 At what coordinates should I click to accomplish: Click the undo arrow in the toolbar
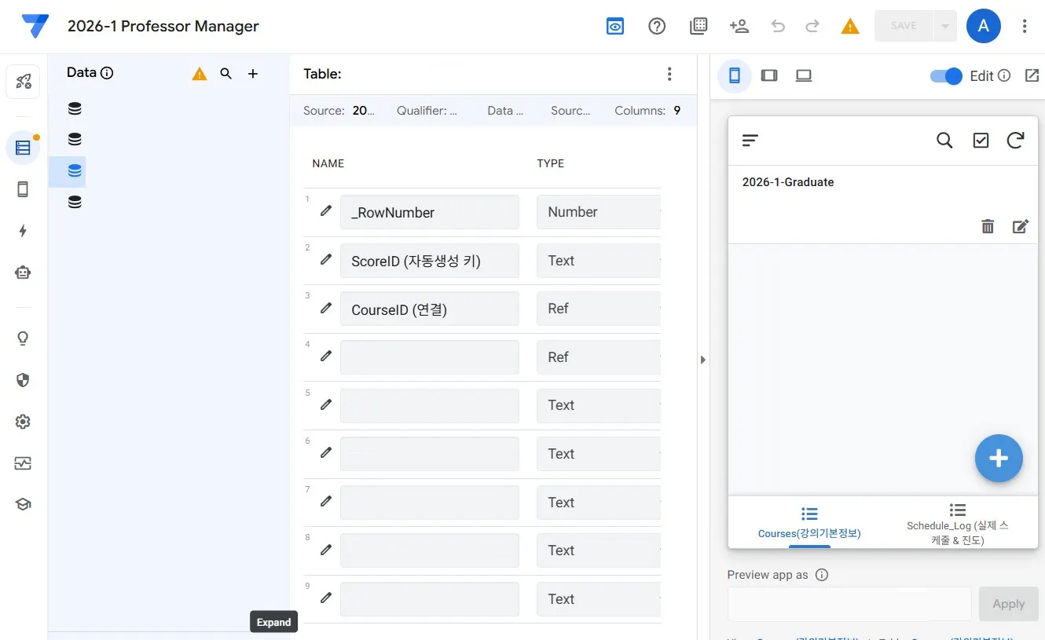click(x=777, y=26)
